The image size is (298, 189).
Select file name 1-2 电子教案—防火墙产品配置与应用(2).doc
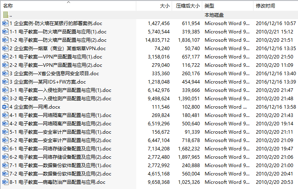58,40
